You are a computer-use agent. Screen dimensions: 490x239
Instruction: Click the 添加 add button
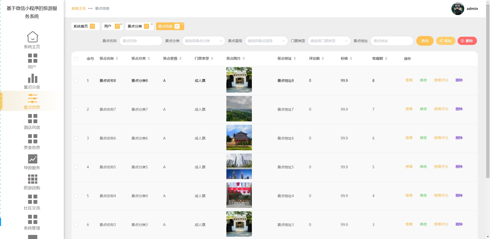tap(446, 41)
